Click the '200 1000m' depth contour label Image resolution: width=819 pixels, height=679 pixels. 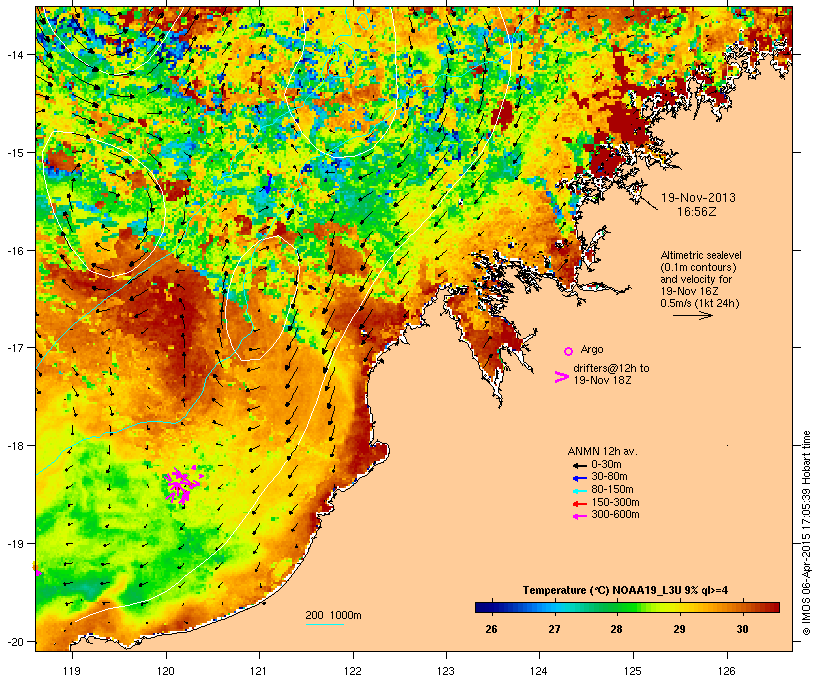[333, 615]
